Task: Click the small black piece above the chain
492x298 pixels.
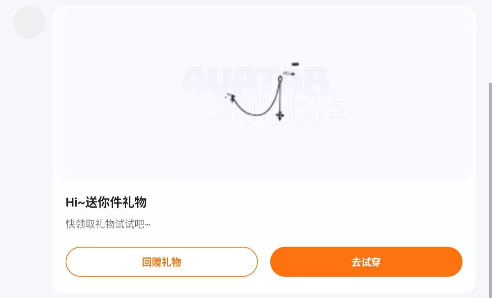Action: tap(295, 64)
